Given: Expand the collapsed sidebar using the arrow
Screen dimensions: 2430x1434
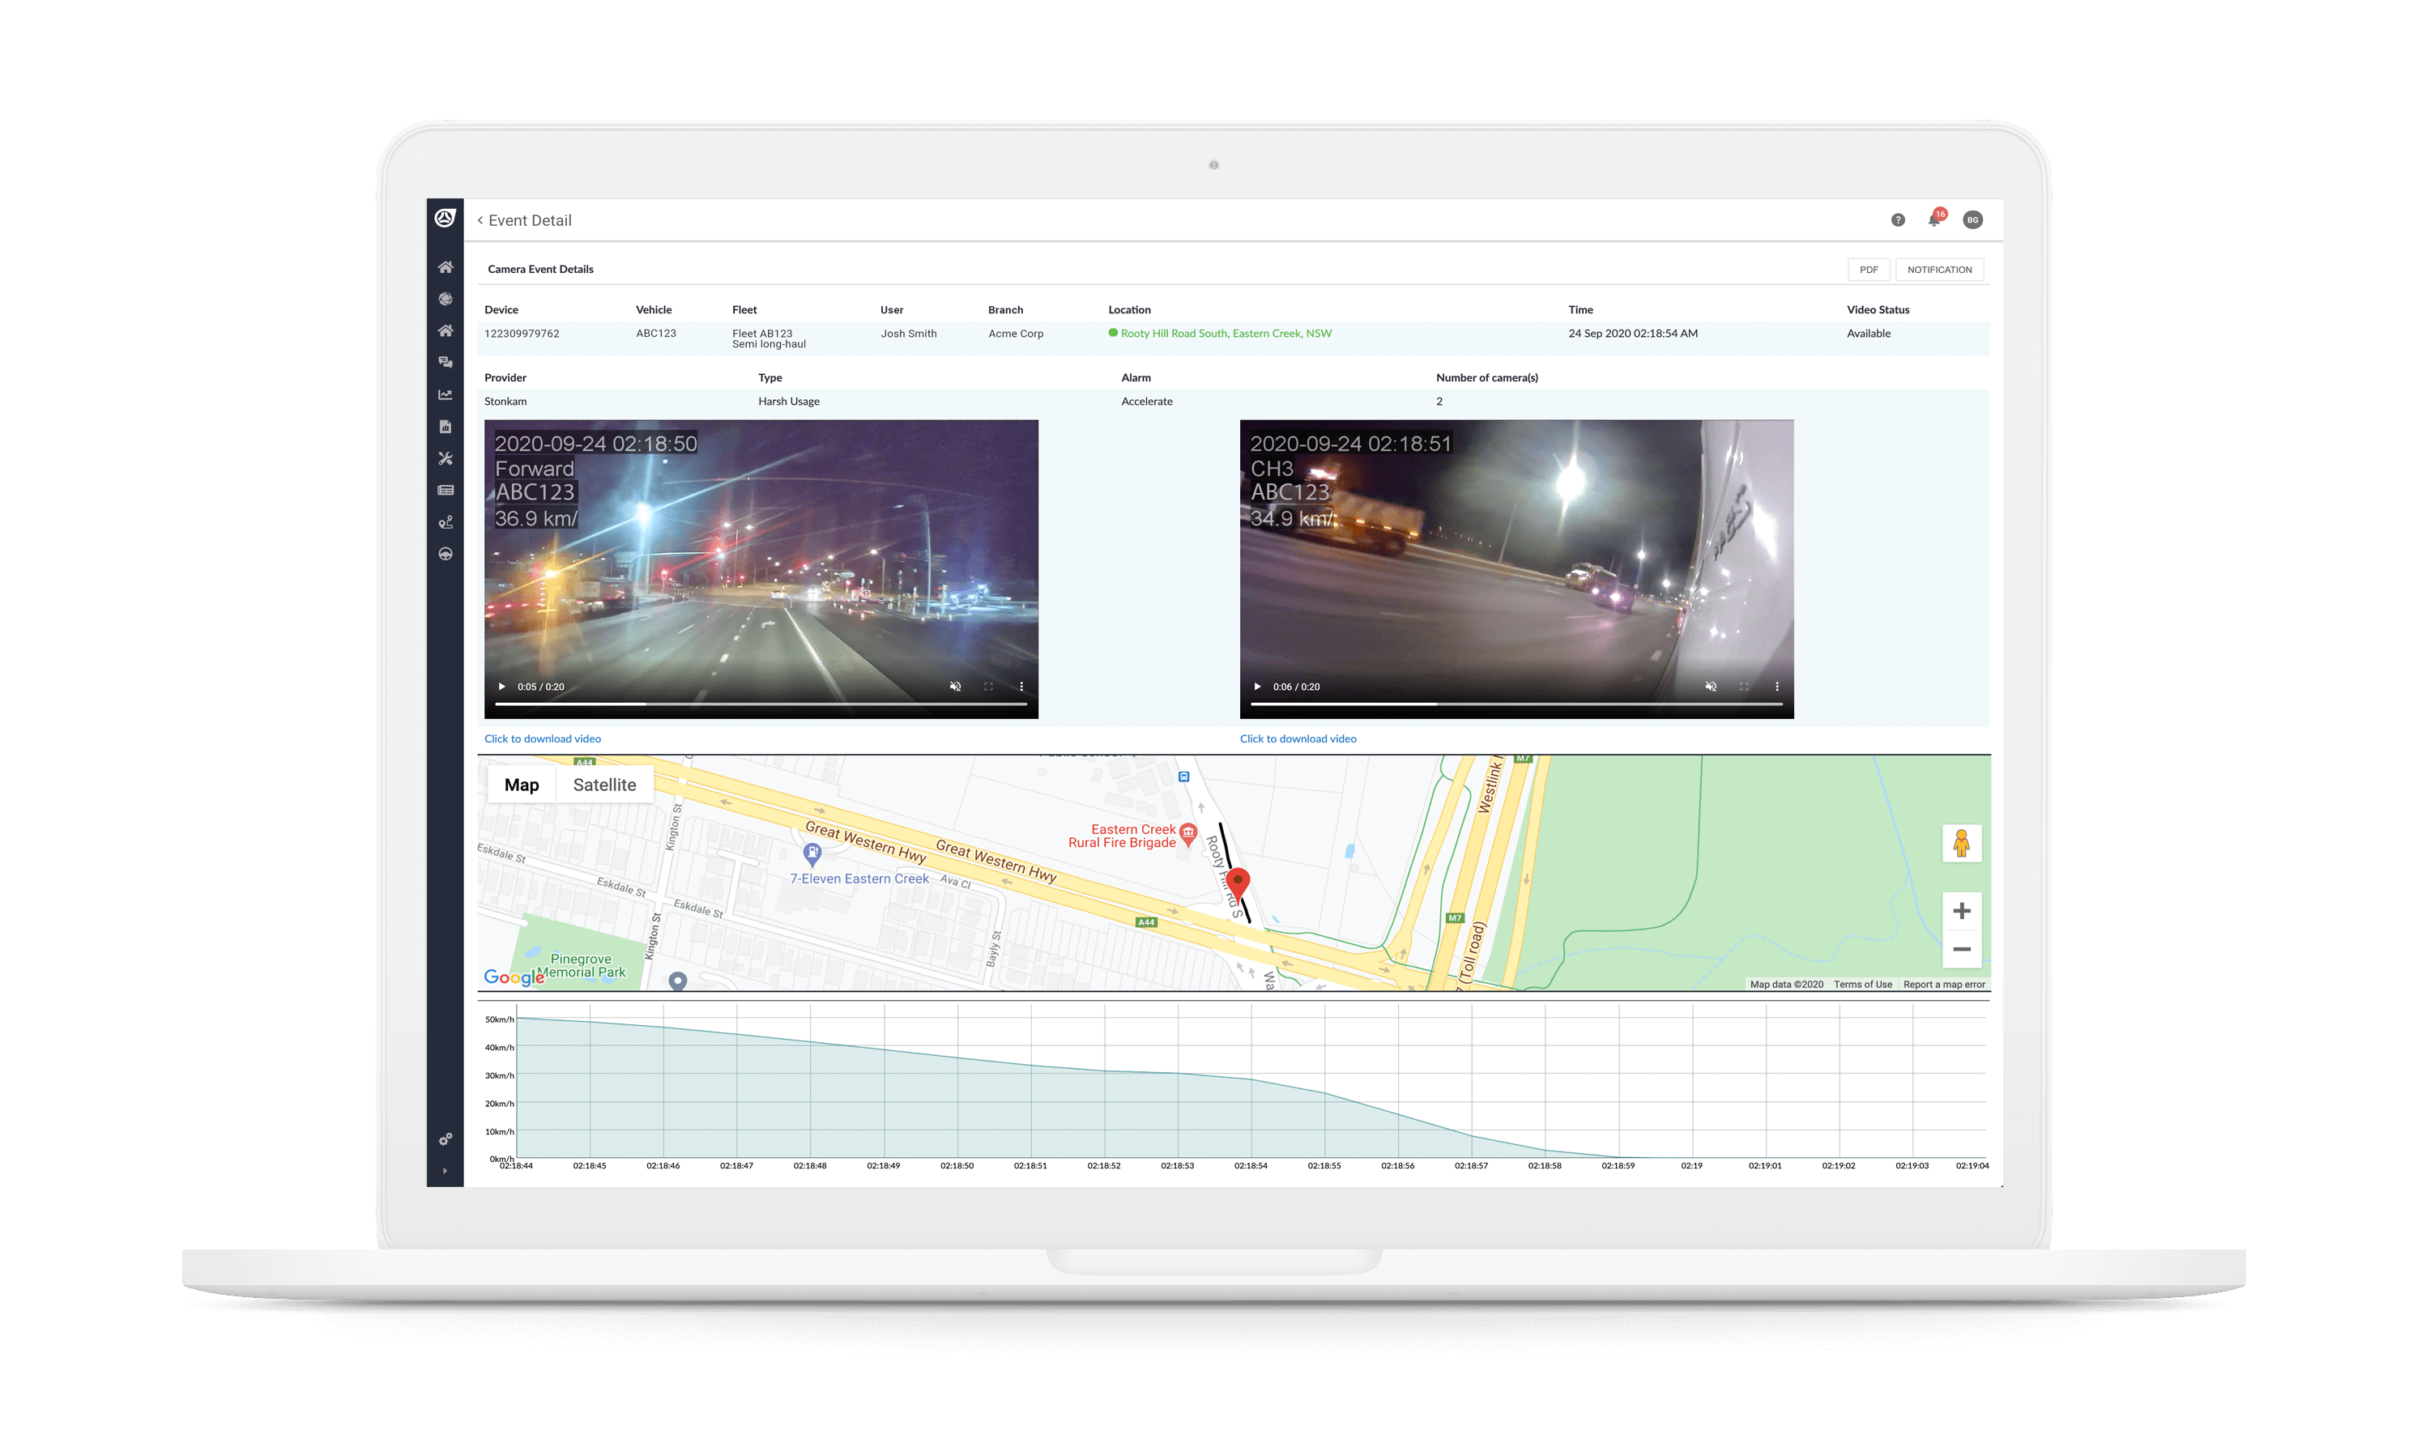Looking at the screenshot, I should (445, 1172).
